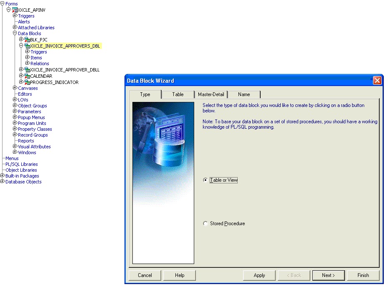Select the Editors tree node
The width and height of the screenshot is (388, 287).
[x=25, y=94]
